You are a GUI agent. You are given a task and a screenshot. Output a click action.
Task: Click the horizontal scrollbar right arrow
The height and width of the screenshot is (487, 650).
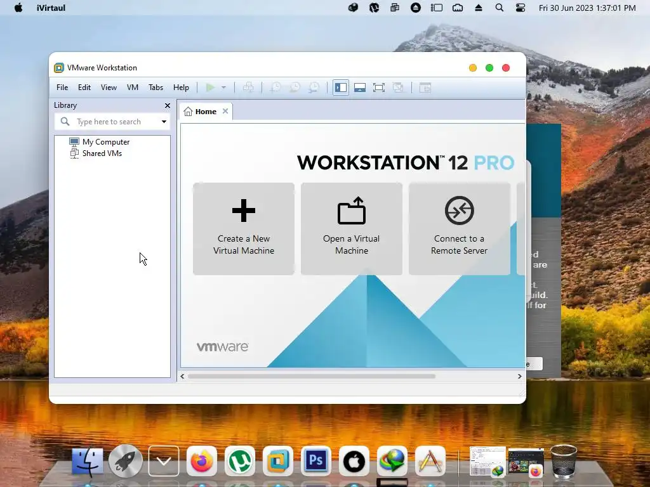(519, 376)
